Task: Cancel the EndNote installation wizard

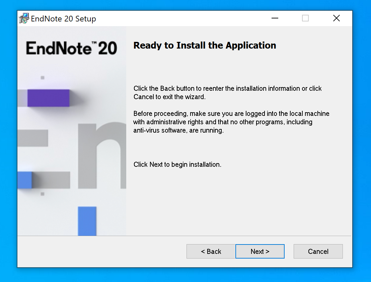Action: pos(318,252)
